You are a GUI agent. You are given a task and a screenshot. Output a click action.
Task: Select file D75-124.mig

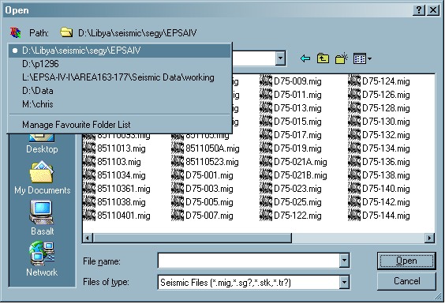[x=379, y=81]
